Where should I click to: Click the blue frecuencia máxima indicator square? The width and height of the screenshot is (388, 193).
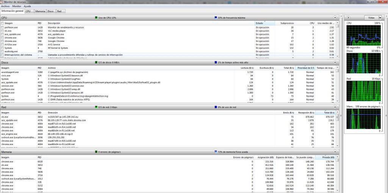(x=216, y=18)
